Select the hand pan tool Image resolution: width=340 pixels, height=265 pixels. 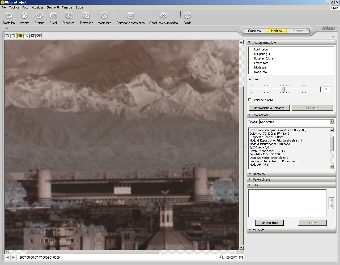click(20, 36)
